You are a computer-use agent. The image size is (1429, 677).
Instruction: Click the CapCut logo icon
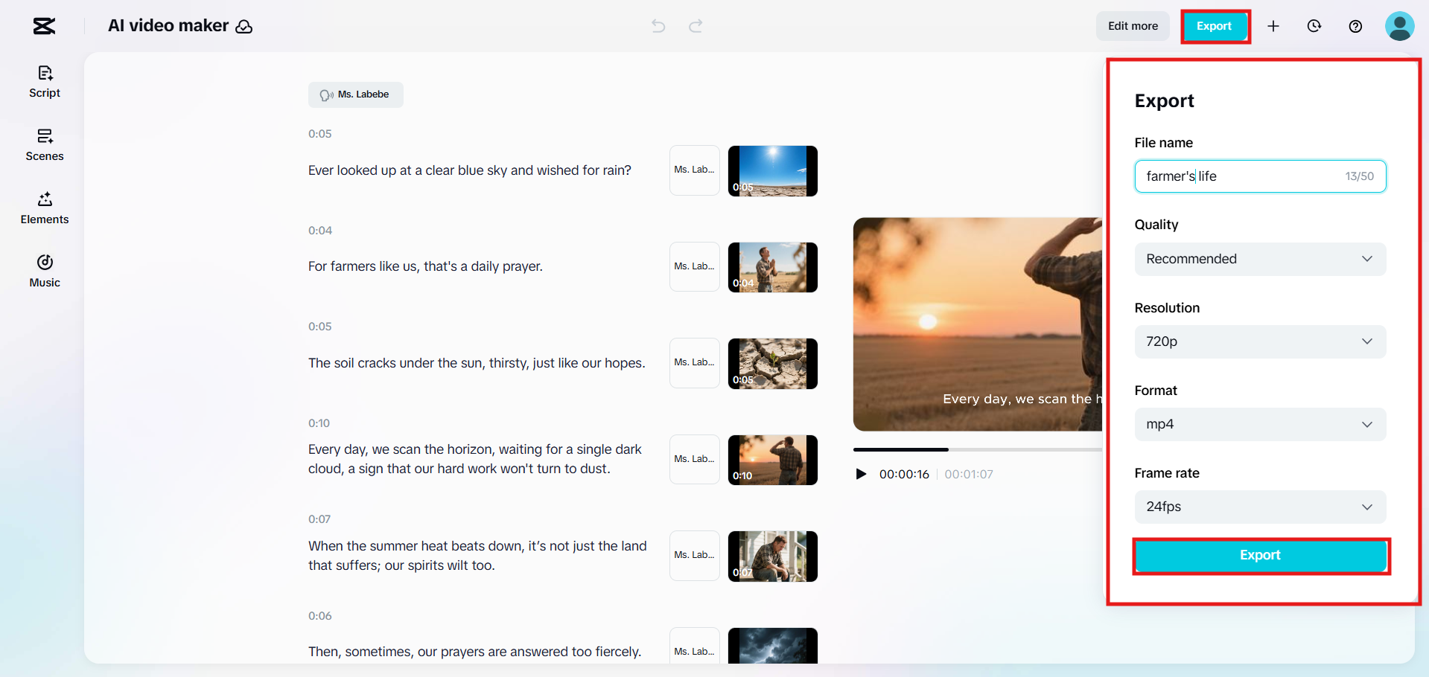[42, 25]
